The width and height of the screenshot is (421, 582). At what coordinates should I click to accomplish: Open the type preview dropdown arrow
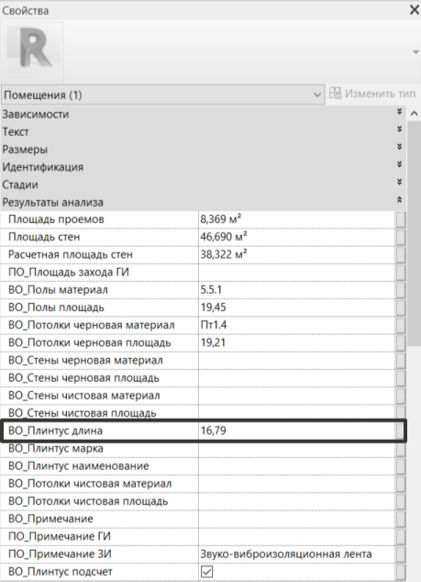pos(415,52)
